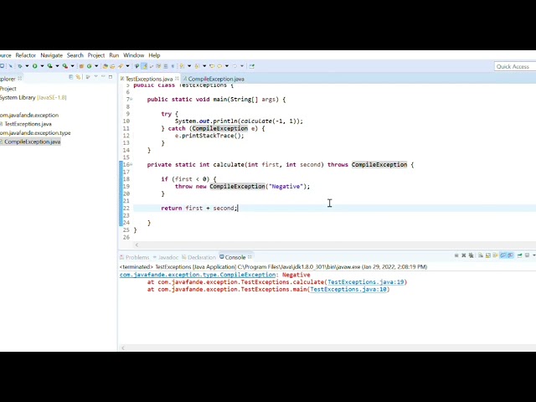The width and height of the screenshot is (536, 402).
Task: Open the Run menu
Action: point(114,55)
